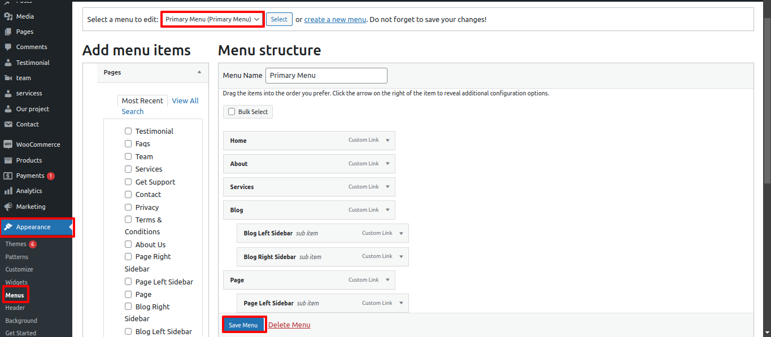Tick the Services checkbox
The width and height of the screenshot is (771, 337).
[128, 169]
